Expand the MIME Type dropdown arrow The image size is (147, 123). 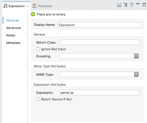click(136, 74)
